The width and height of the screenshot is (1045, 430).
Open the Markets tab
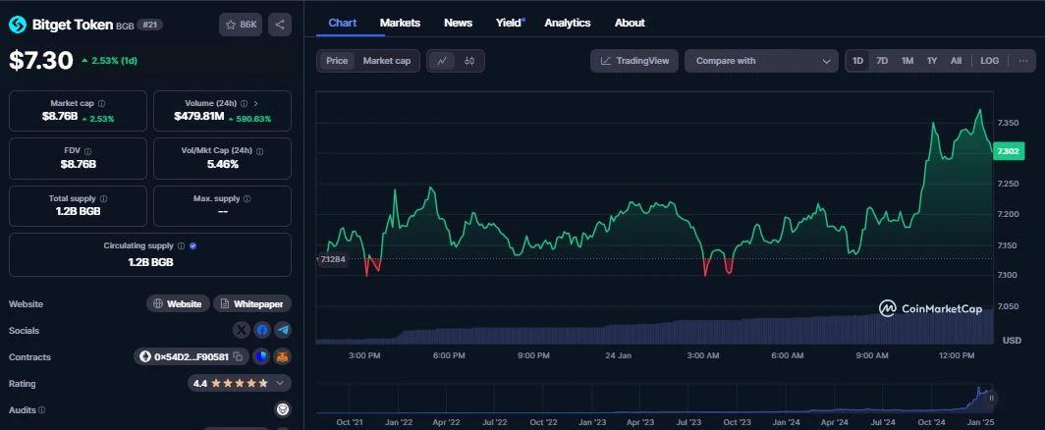400,23
